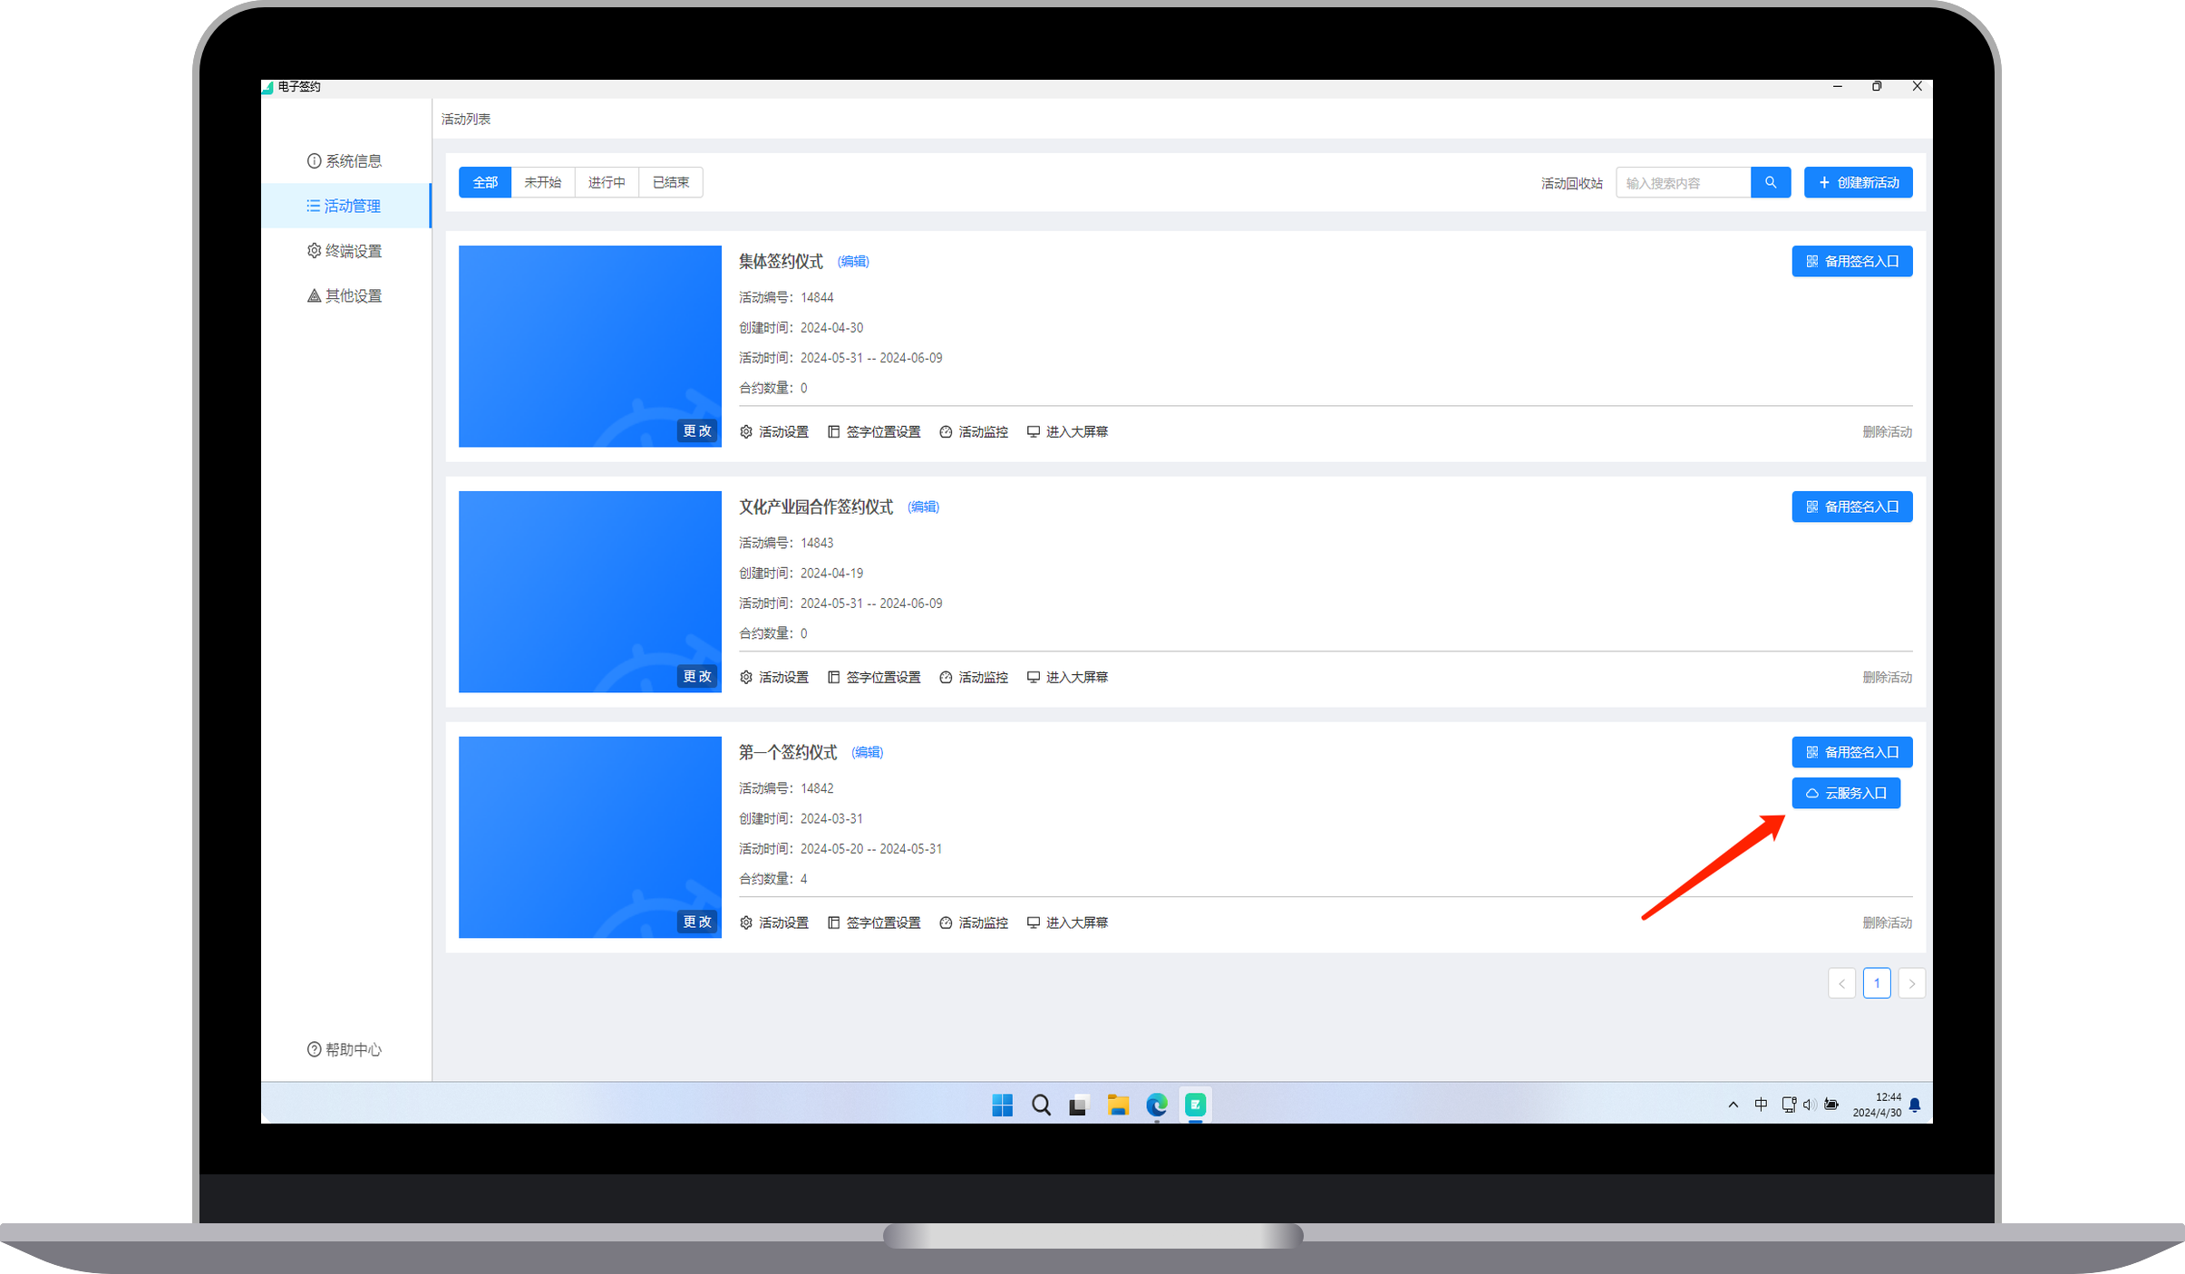Click the 集体签约仪式 cover thumbnail
2185x1274 pixels.
coord(590,346)
